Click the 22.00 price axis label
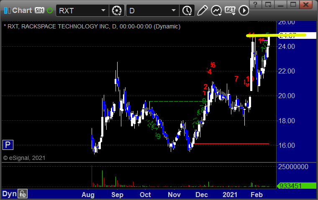 tap(287, 71)
